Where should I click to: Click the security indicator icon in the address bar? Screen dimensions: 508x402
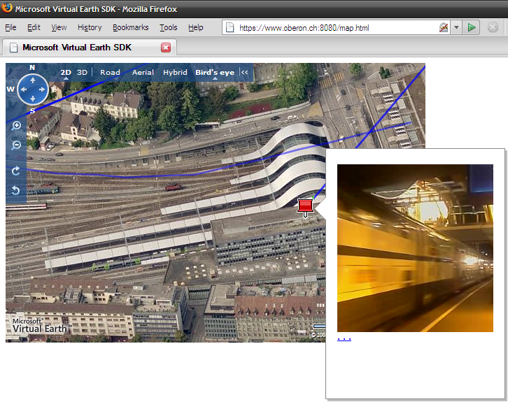coord(444,27)
